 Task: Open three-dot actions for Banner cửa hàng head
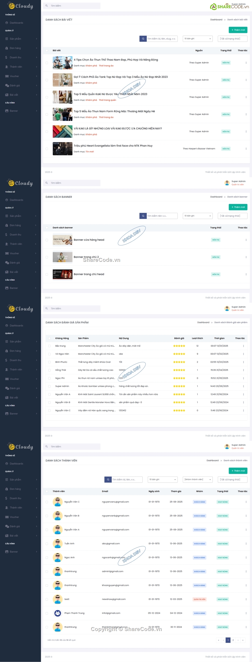click(246, 240)
